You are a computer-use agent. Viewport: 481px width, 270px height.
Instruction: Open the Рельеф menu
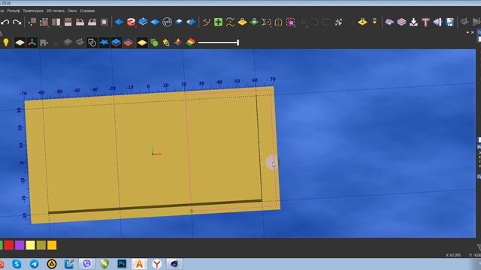(14, 10)
